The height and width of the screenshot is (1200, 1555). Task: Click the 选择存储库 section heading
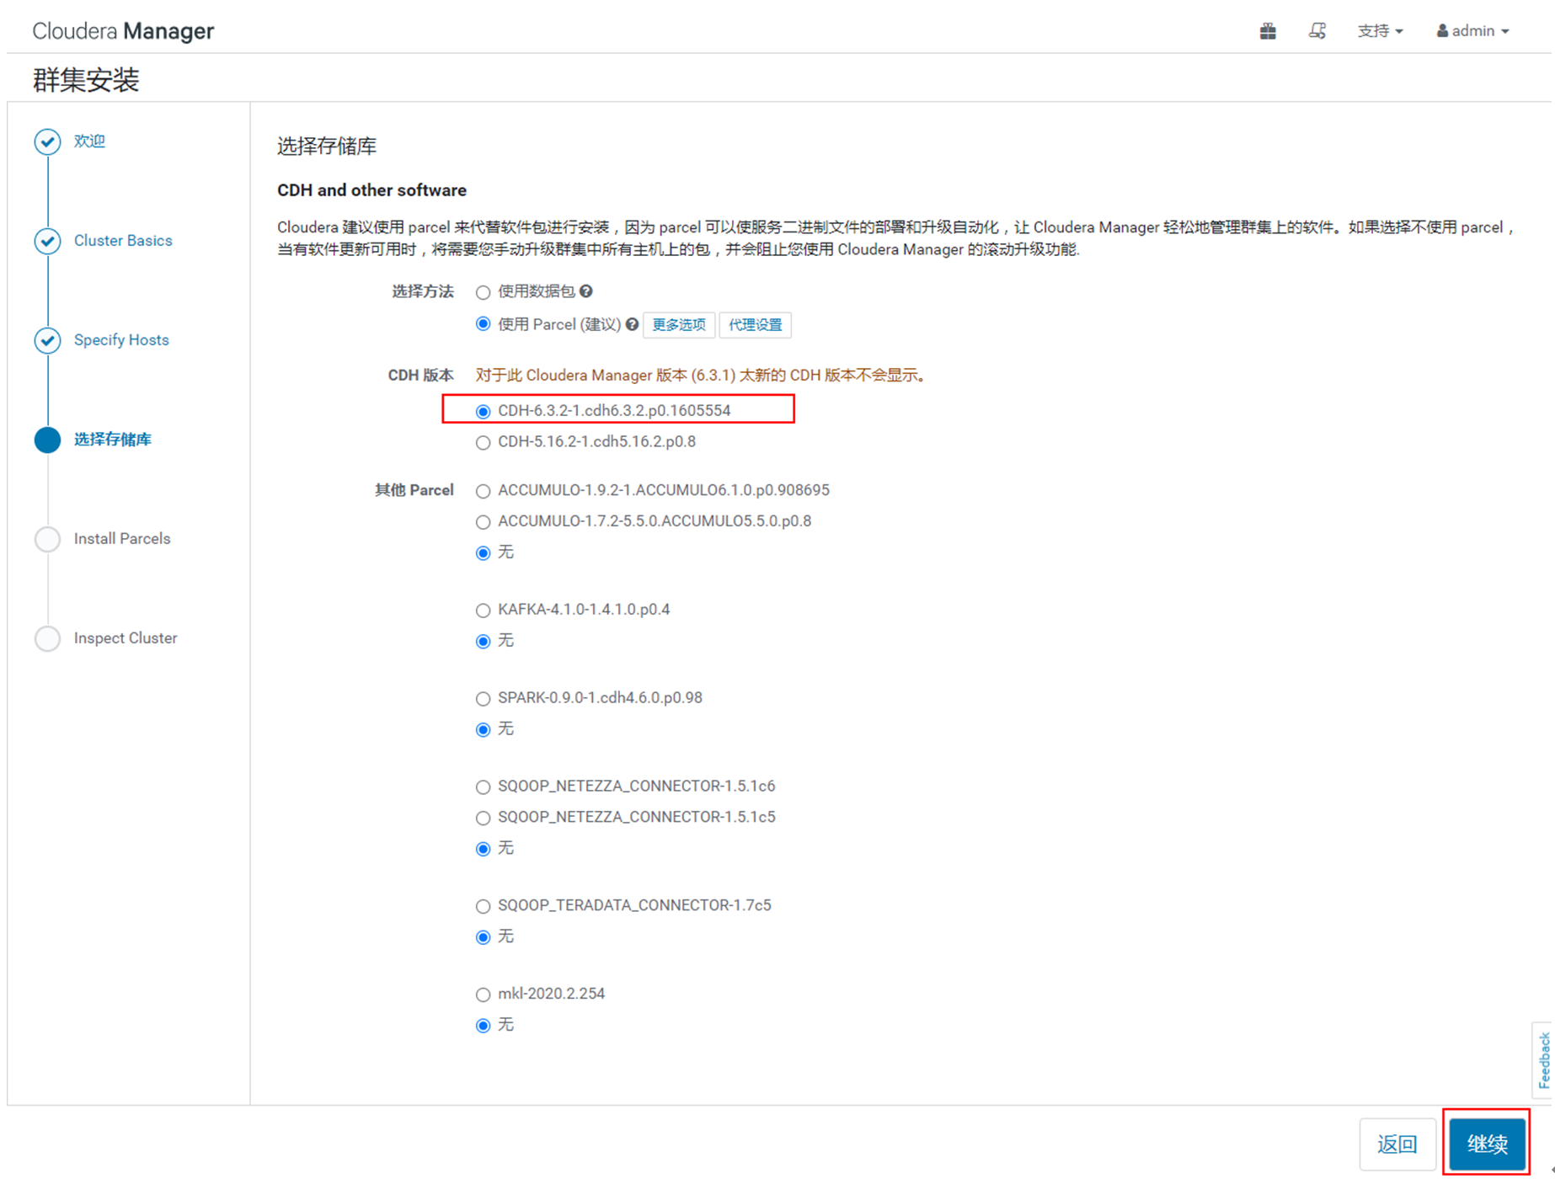(327, 147)
